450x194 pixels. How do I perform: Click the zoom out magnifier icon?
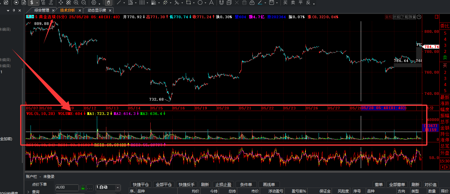click(84, 2)
